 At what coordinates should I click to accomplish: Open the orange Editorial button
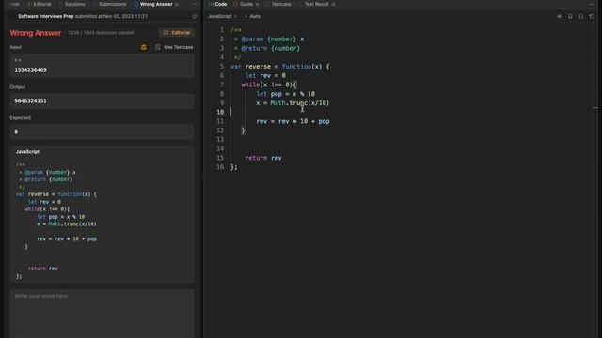pos(177,33)
